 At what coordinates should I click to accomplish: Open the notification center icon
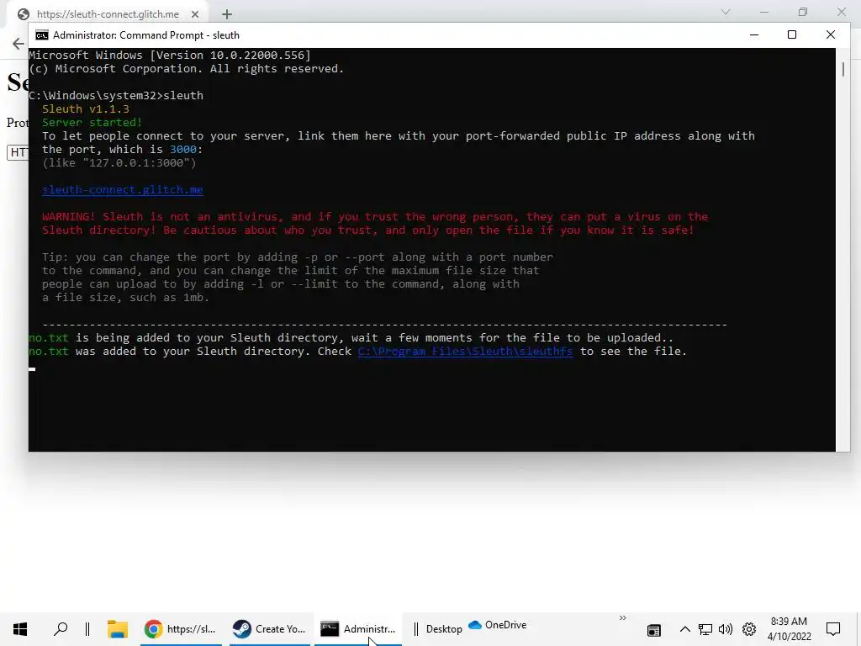833,629
